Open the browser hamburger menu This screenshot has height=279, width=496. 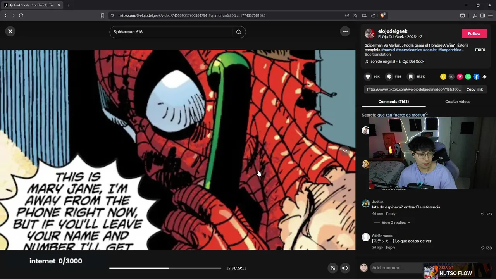pos(490,15)
